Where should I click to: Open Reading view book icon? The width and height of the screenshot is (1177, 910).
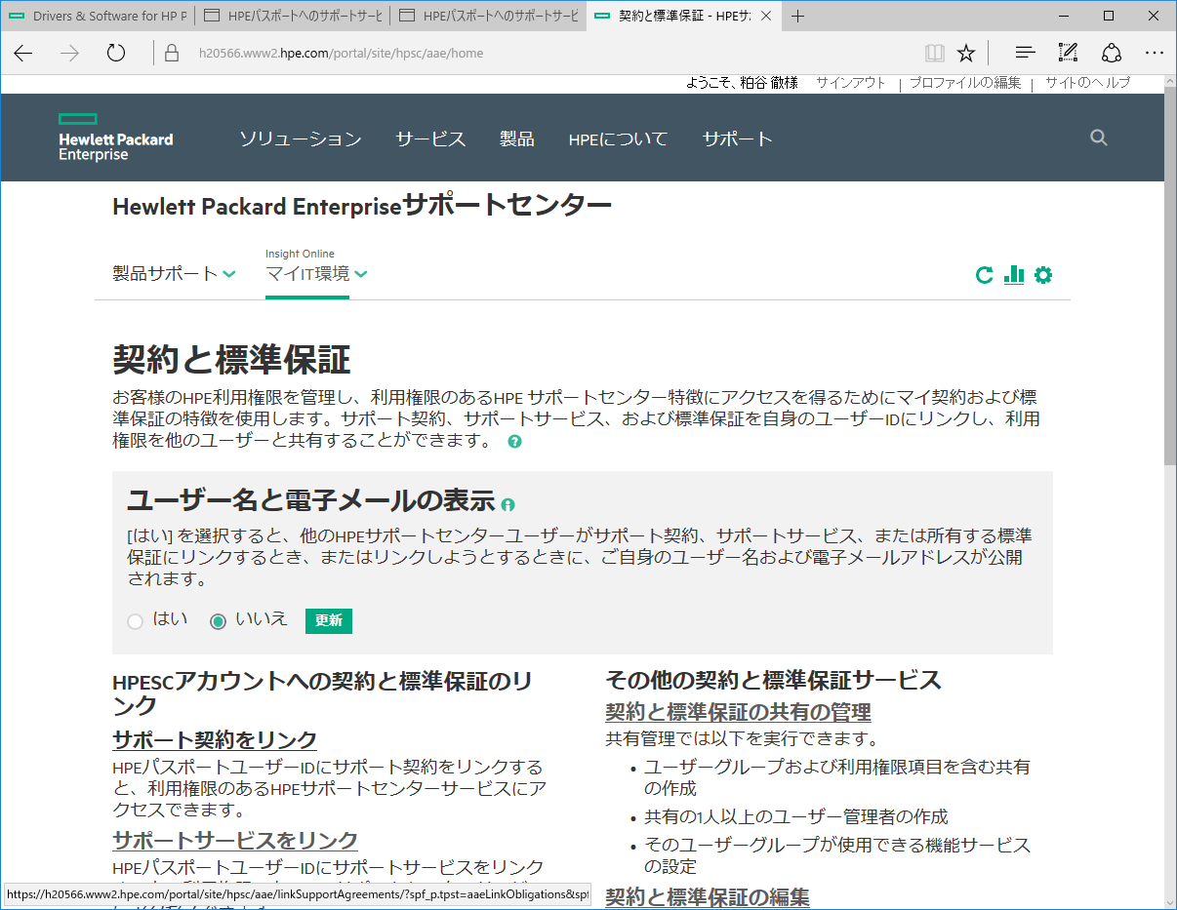(934, 53)
